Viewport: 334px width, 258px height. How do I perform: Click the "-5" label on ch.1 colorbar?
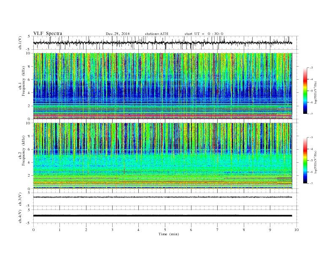[311, 91]
